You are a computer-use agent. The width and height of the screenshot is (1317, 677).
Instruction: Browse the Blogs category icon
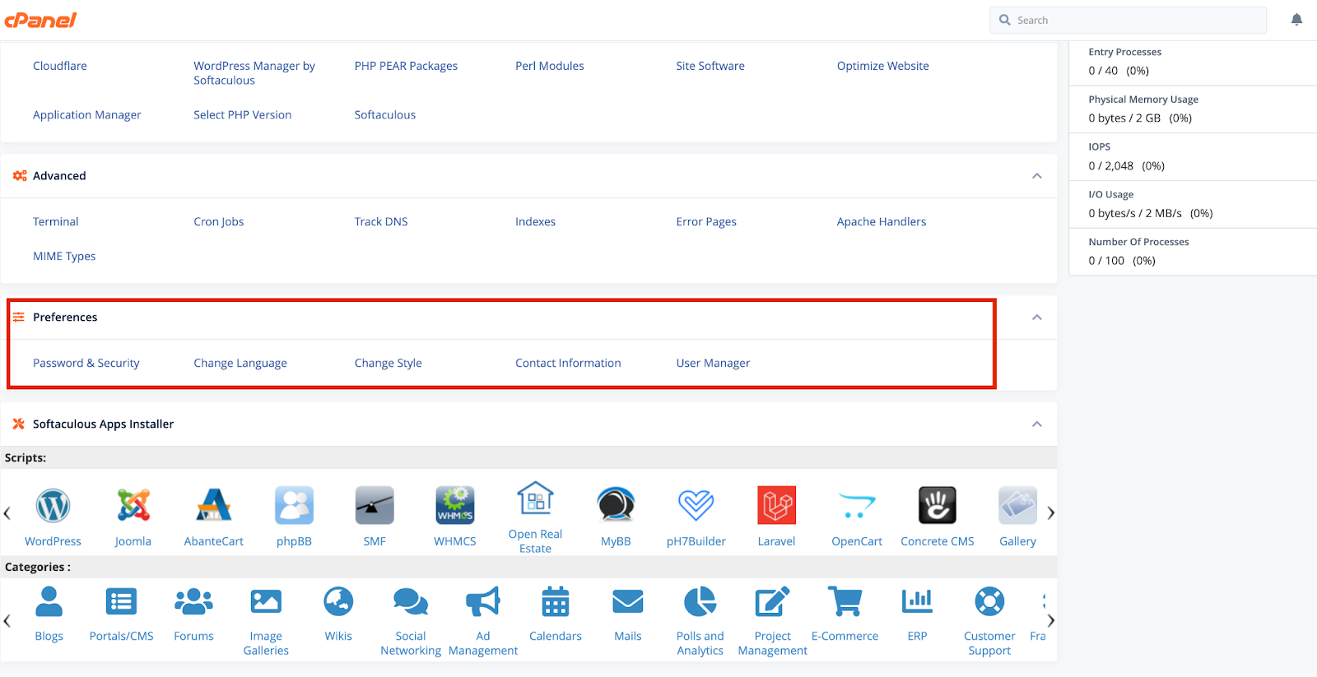coord(49,602)
